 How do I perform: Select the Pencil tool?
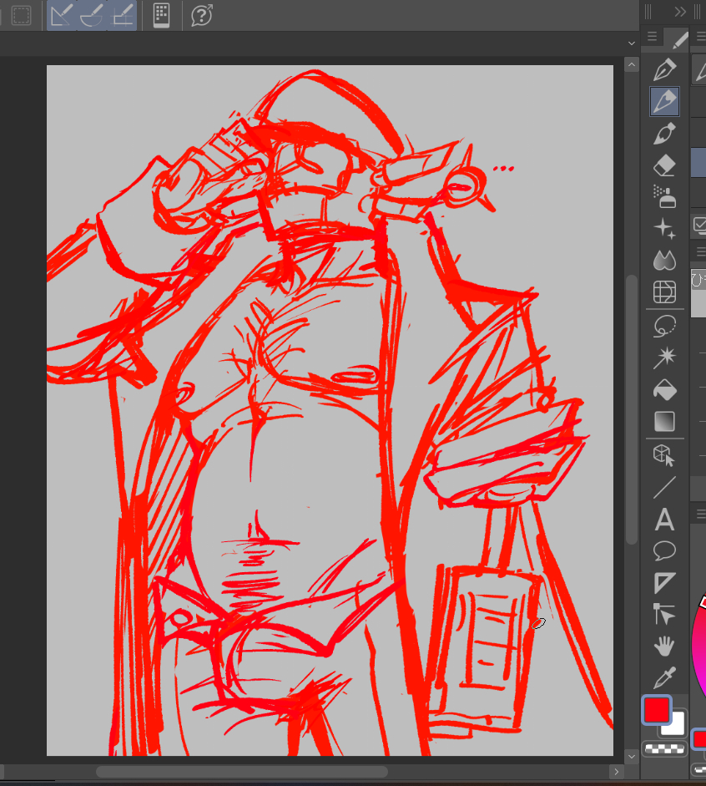[664, 101]
